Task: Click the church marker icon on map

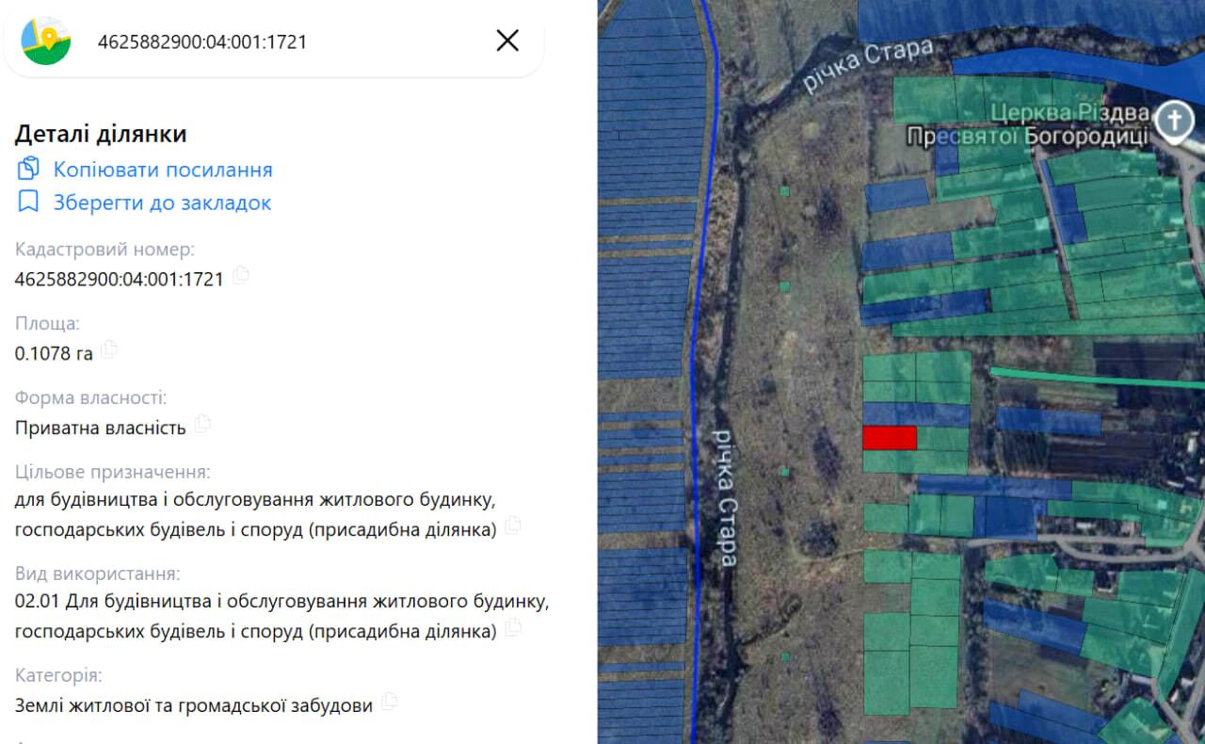Action: tap(1175, 122)
